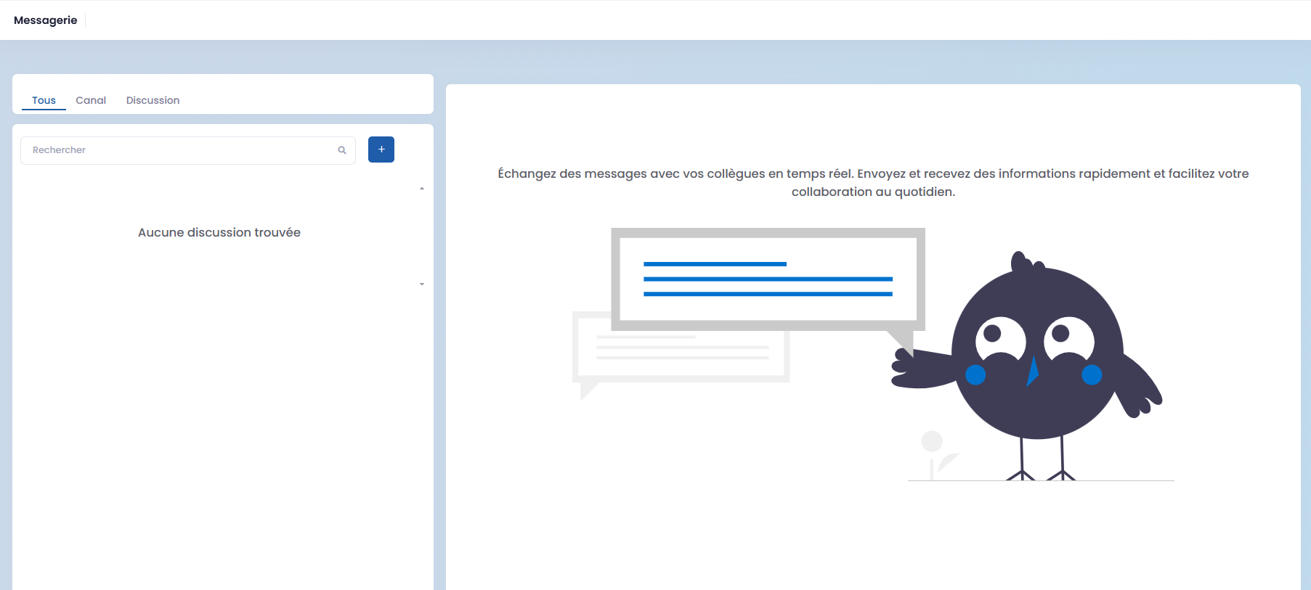Focus the Rechercher search field
This screenshot has width=1311, height=590.
[178, 150]
